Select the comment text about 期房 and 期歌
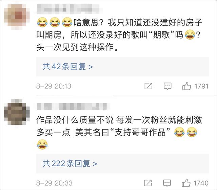 119,34
